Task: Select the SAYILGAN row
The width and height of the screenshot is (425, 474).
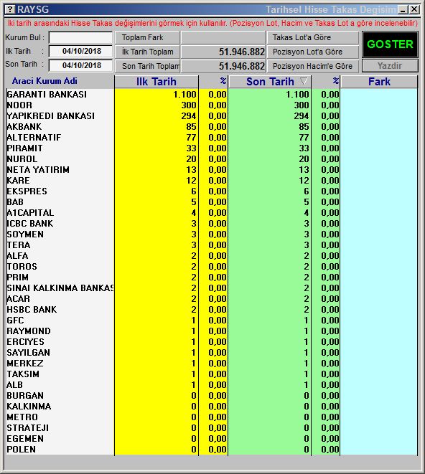Action: coord(212,353)
